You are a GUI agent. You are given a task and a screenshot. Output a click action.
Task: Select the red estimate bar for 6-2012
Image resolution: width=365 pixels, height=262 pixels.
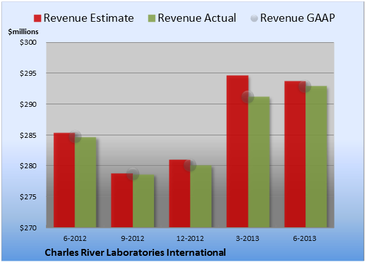pos(65,180)
